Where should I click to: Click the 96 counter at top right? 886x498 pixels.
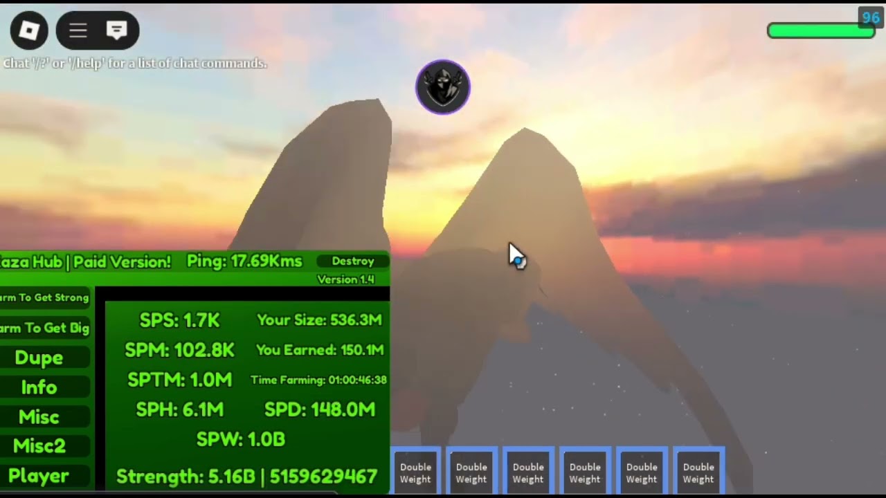tap(869, 17)
